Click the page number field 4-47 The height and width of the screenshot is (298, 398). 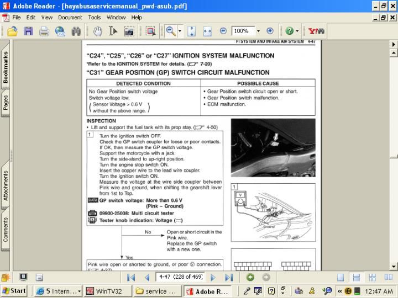tap(180, 276)
